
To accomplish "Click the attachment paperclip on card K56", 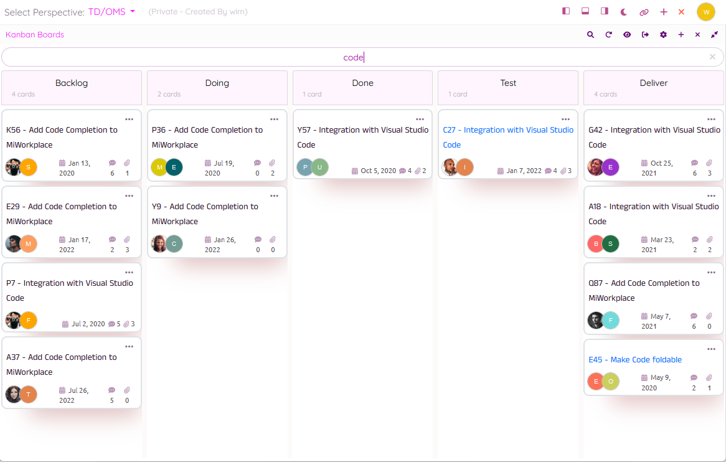I will 127,163.
